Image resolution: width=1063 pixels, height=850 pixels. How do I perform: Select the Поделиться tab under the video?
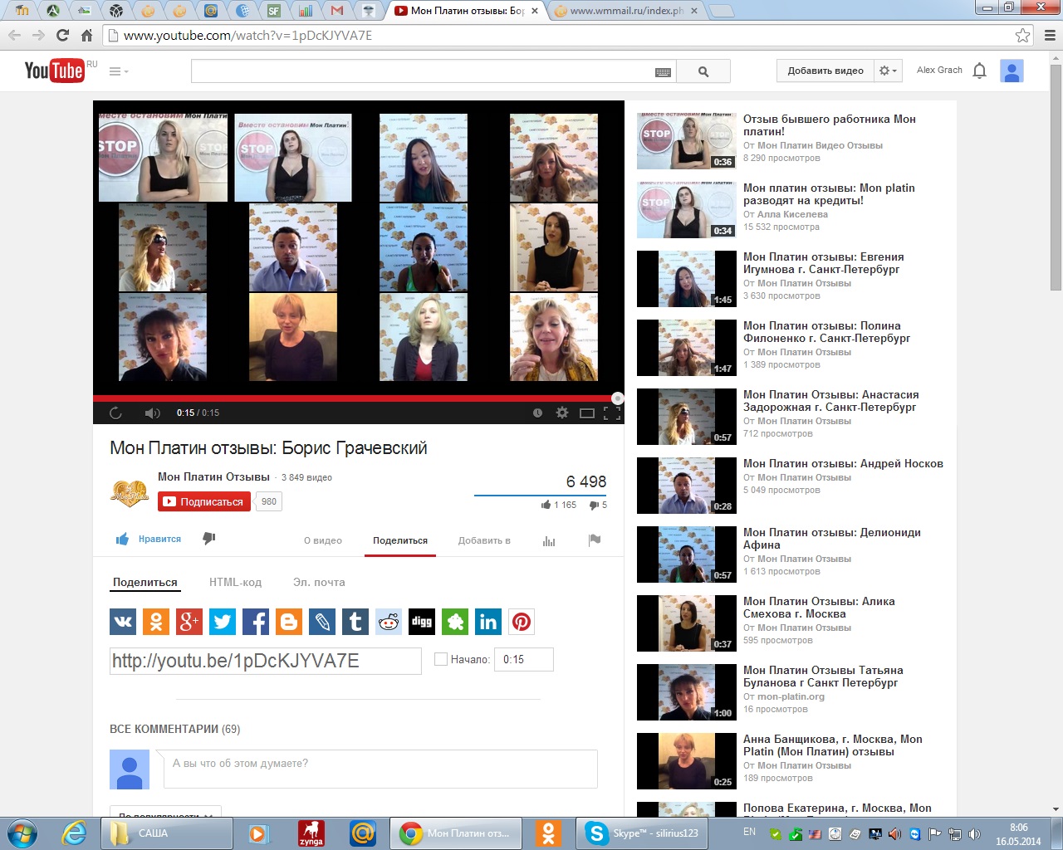pyautogui.click(x=400, y=540)
